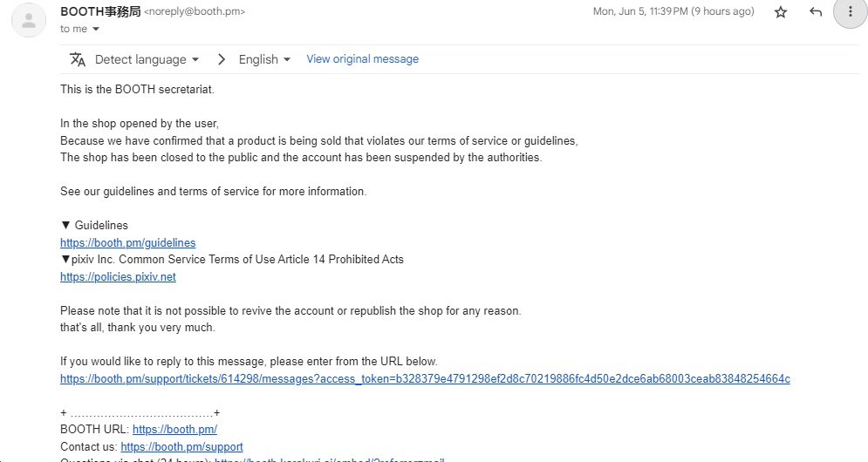Open the support ticket messages URL

click(x=425, y=378)
